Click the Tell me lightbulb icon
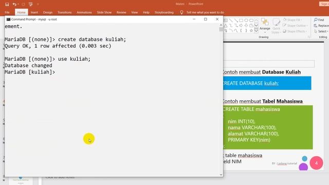This screenshot has width=329, height=185. point(181,12)
